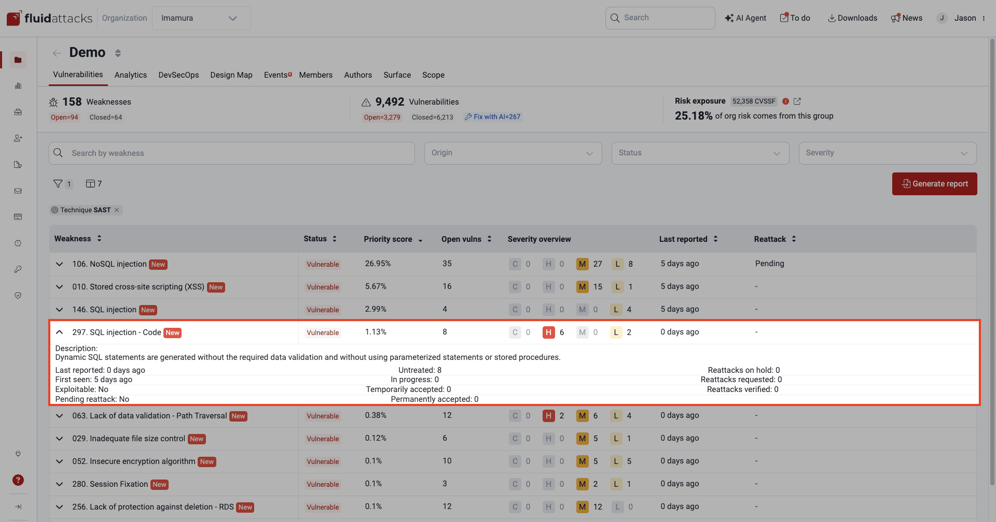Expand the sidebar with the arrow icon
The width and height of the screenshot is (996, 522).
[x=18, y=507]
